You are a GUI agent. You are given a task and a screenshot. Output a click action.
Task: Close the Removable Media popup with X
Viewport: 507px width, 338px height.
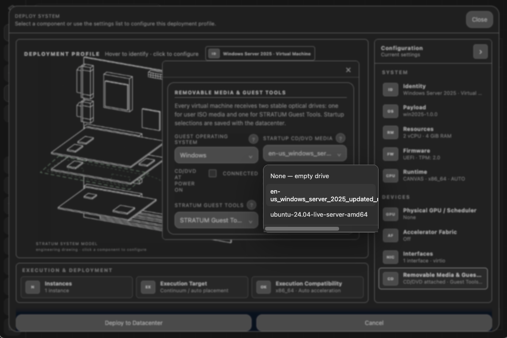tap(348, 70)
